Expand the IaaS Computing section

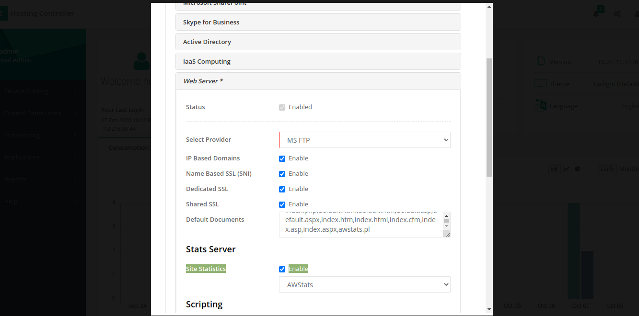(318, 61)
